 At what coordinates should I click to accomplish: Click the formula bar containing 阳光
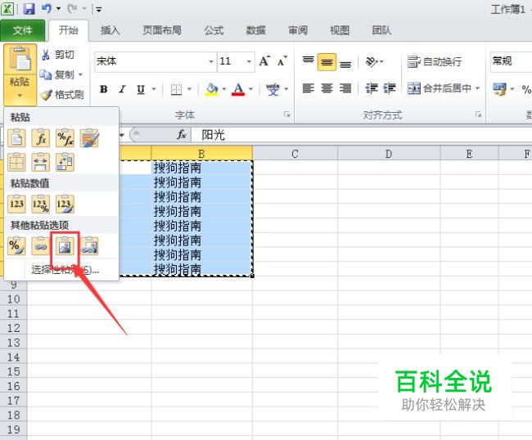pyautogui.click(x=361, y=135)
